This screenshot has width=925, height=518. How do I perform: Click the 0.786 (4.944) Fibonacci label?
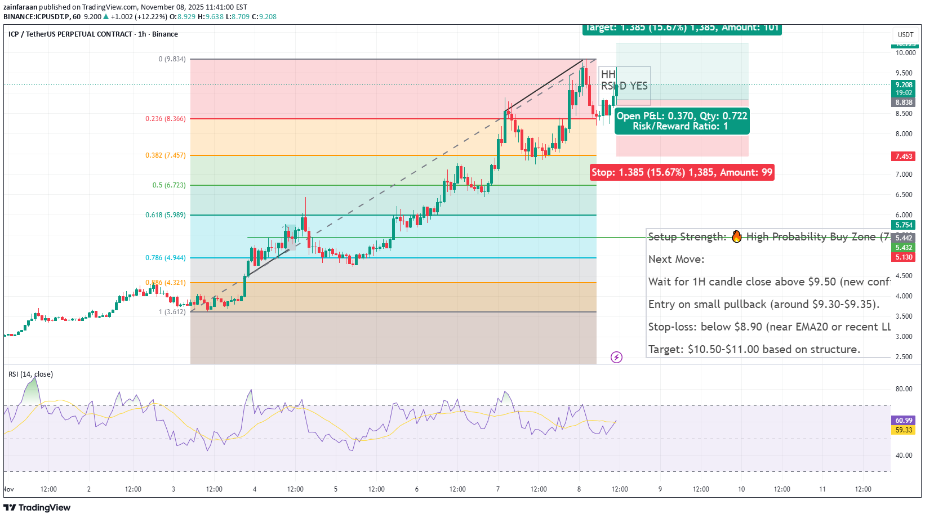pos(165,258)
